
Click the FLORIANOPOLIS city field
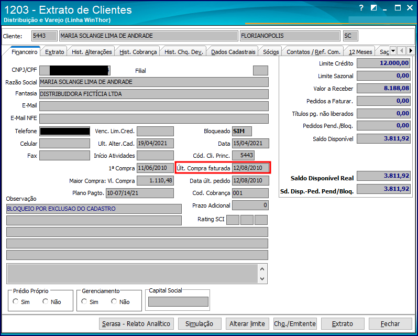290,36
